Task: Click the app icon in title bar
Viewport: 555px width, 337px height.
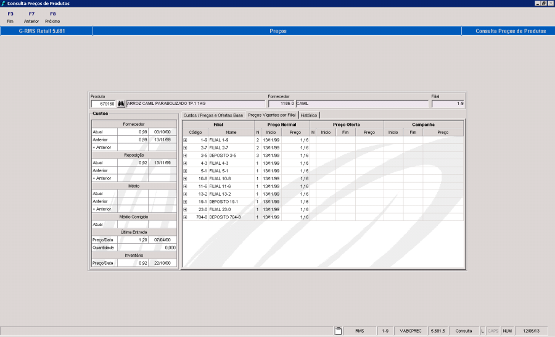Action: click(x=3, y=3)
